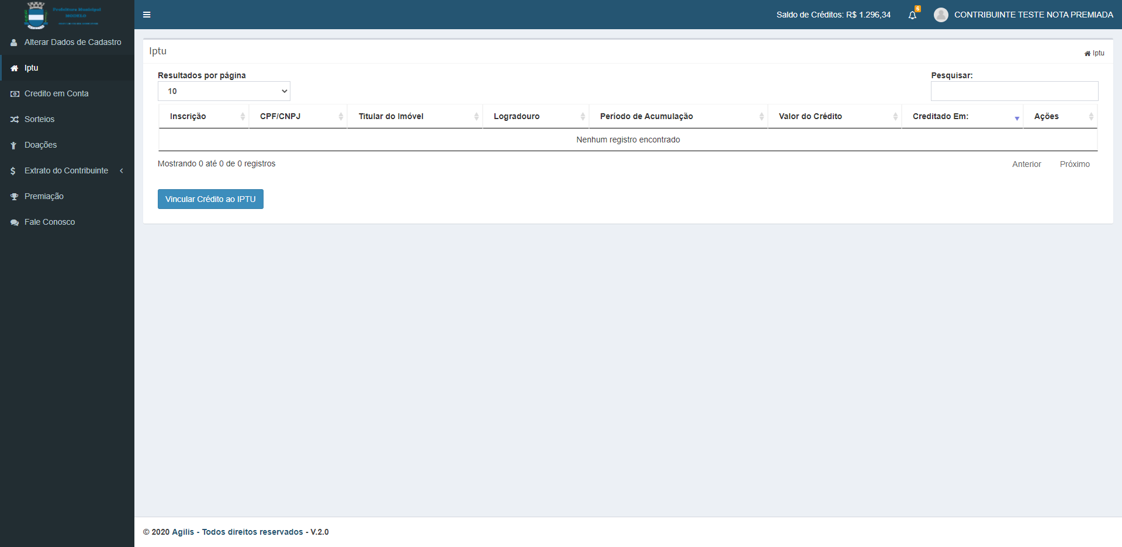Click the Anterior pagination link
This screenshot has height=547, width=1122.
click(x=1026, y=164)
